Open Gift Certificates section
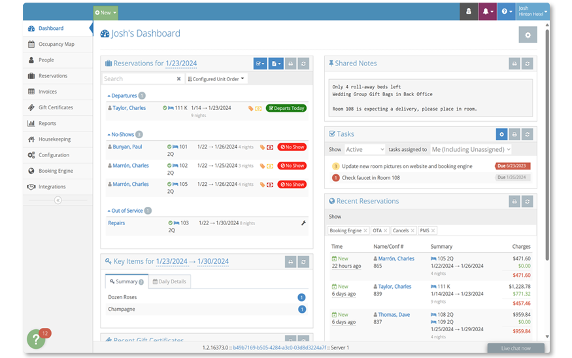This screenshot has height=358, width=572. [x=58, y=107]
